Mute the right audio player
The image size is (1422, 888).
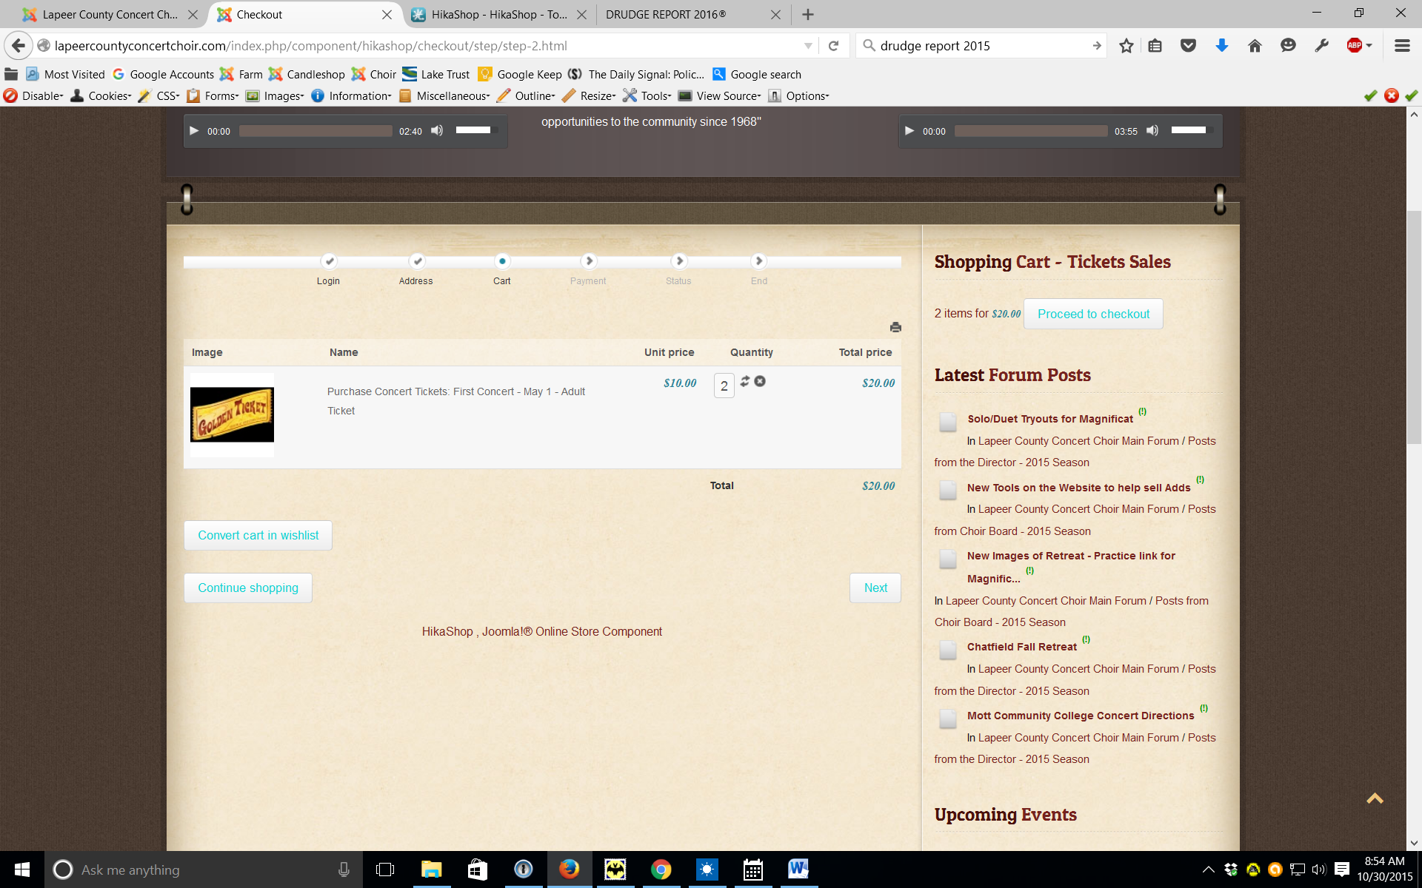pyautogui.click(x=1152, y=131)
